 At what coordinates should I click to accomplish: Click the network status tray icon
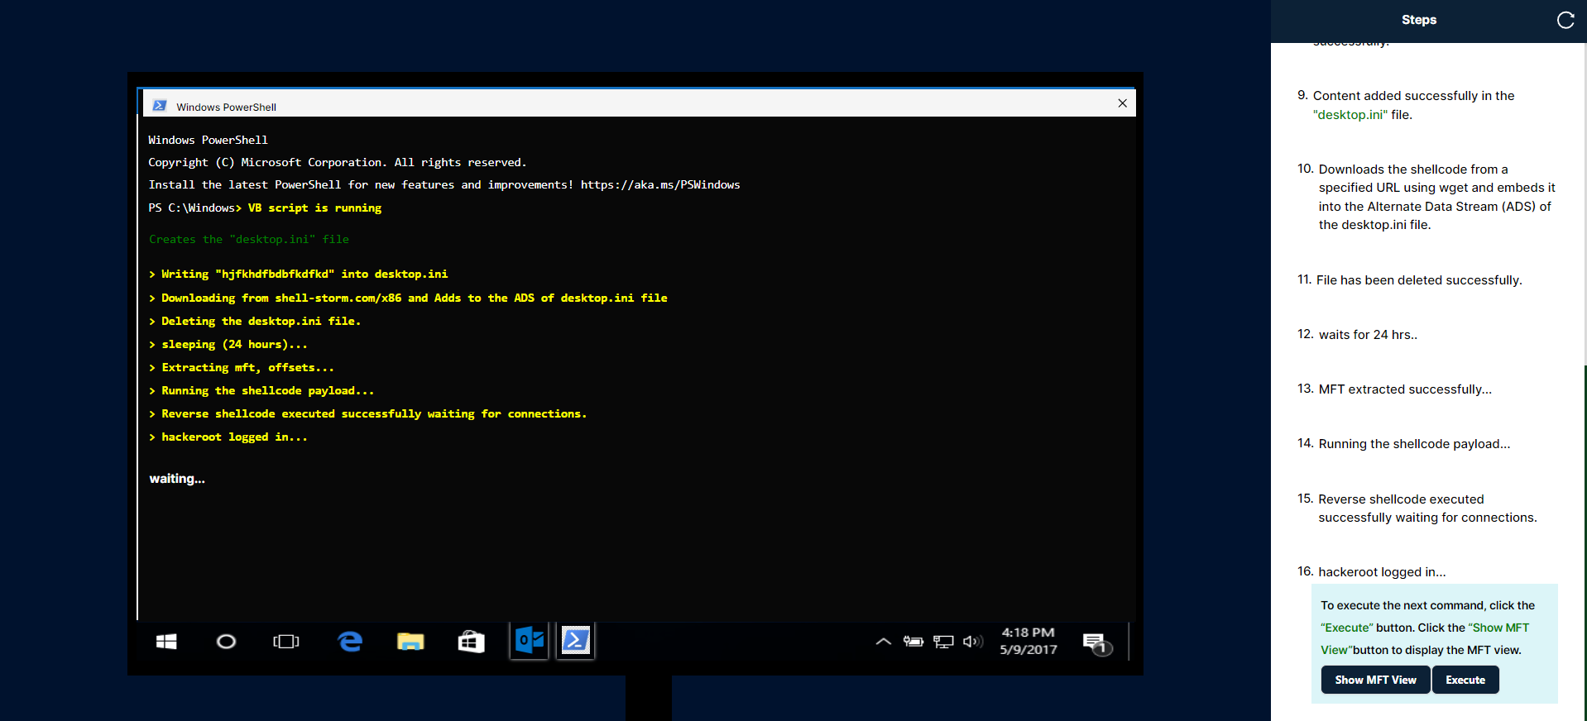click(x=943, y=642)
